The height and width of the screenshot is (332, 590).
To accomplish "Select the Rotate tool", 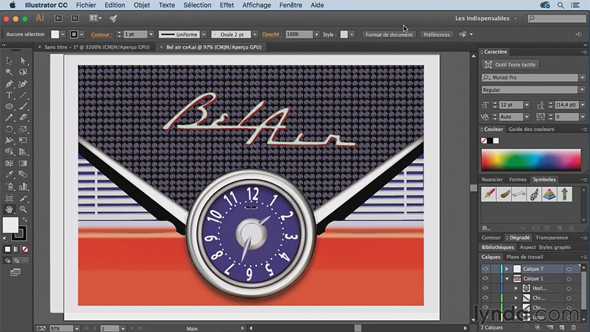I will pos(9,129).
